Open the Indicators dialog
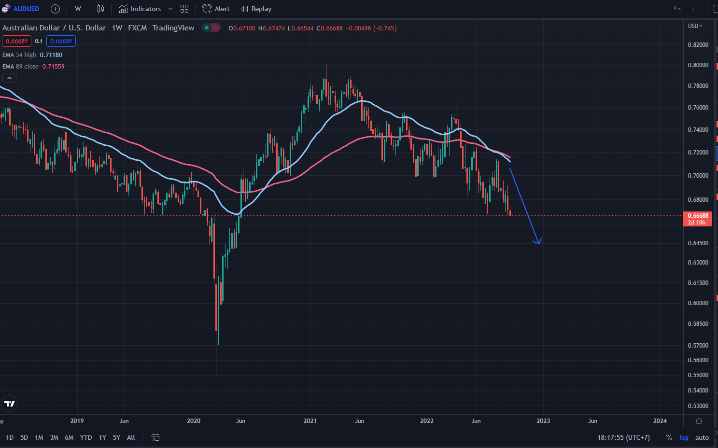Viewport: 718px width, 448px height. (x=140, y=9)
